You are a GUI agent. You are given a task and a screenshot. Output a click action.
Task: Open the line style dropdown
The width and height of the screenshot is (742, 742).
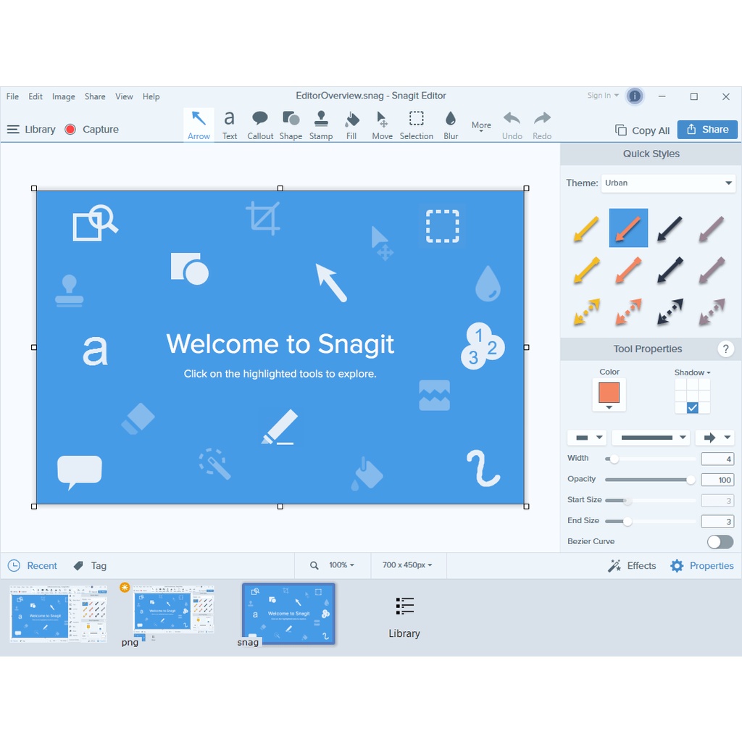tap(650, 437)
